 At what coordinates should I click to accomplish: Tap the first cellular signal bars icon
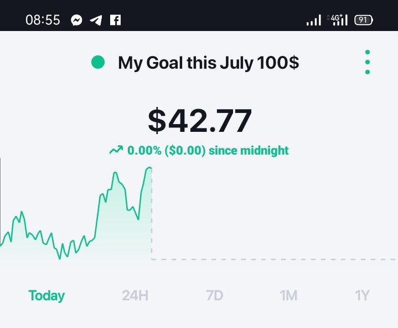coord(314,20)
